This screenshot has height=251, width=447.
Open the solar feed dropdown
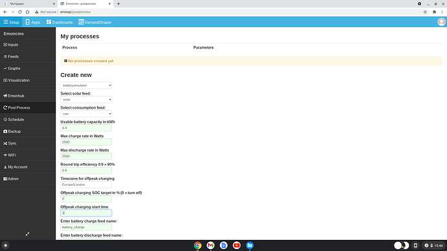pos(86,100)
